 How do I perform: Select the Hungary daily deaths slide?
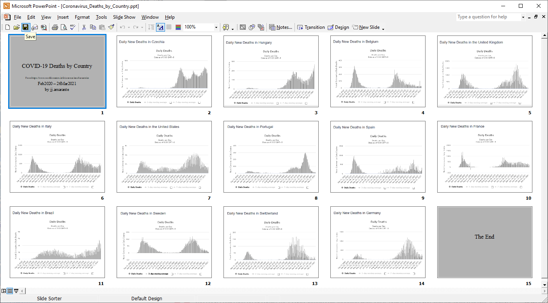point(271,71)
